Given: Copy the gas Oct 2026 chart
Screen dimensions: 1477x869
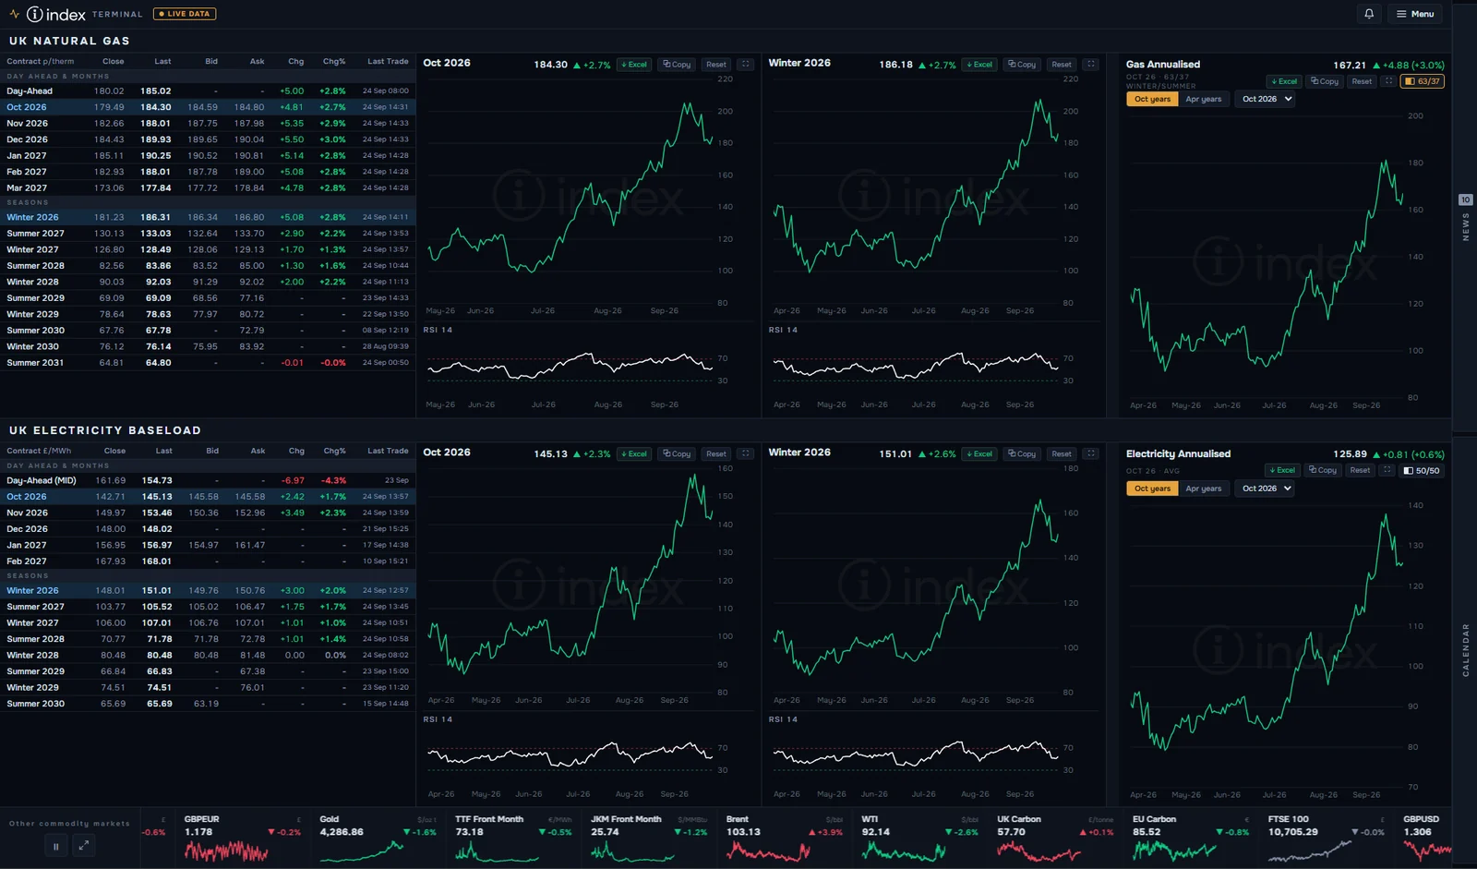Looking at the screenshot, I should [677, 65].
